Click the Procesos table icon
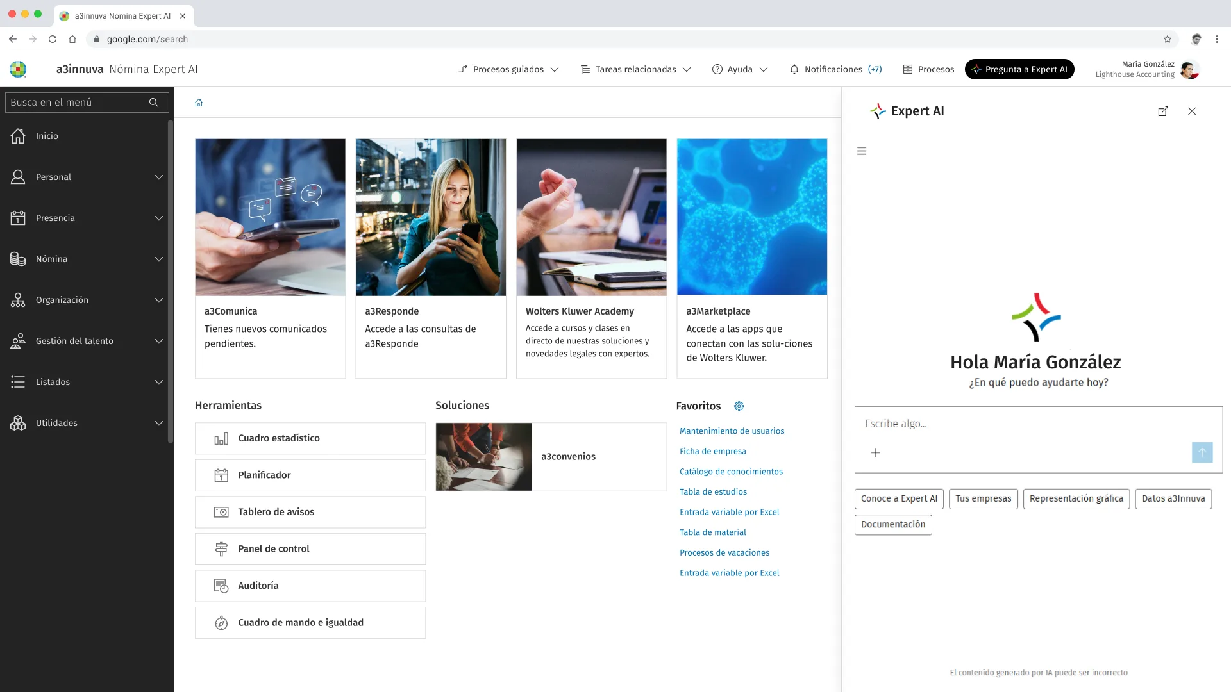 pyautogui.click(x=908, y=69)
